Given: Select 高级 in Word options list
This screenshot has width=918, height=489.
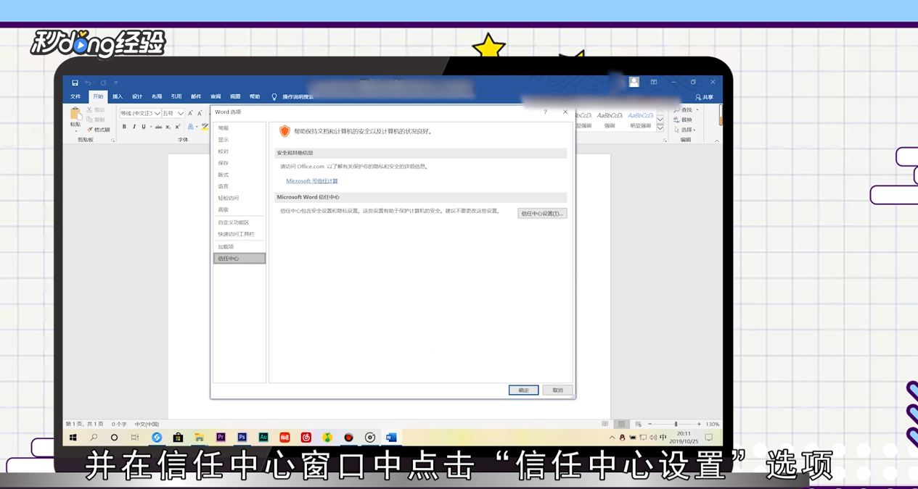Looking at the screenshot, I should 239,209.
